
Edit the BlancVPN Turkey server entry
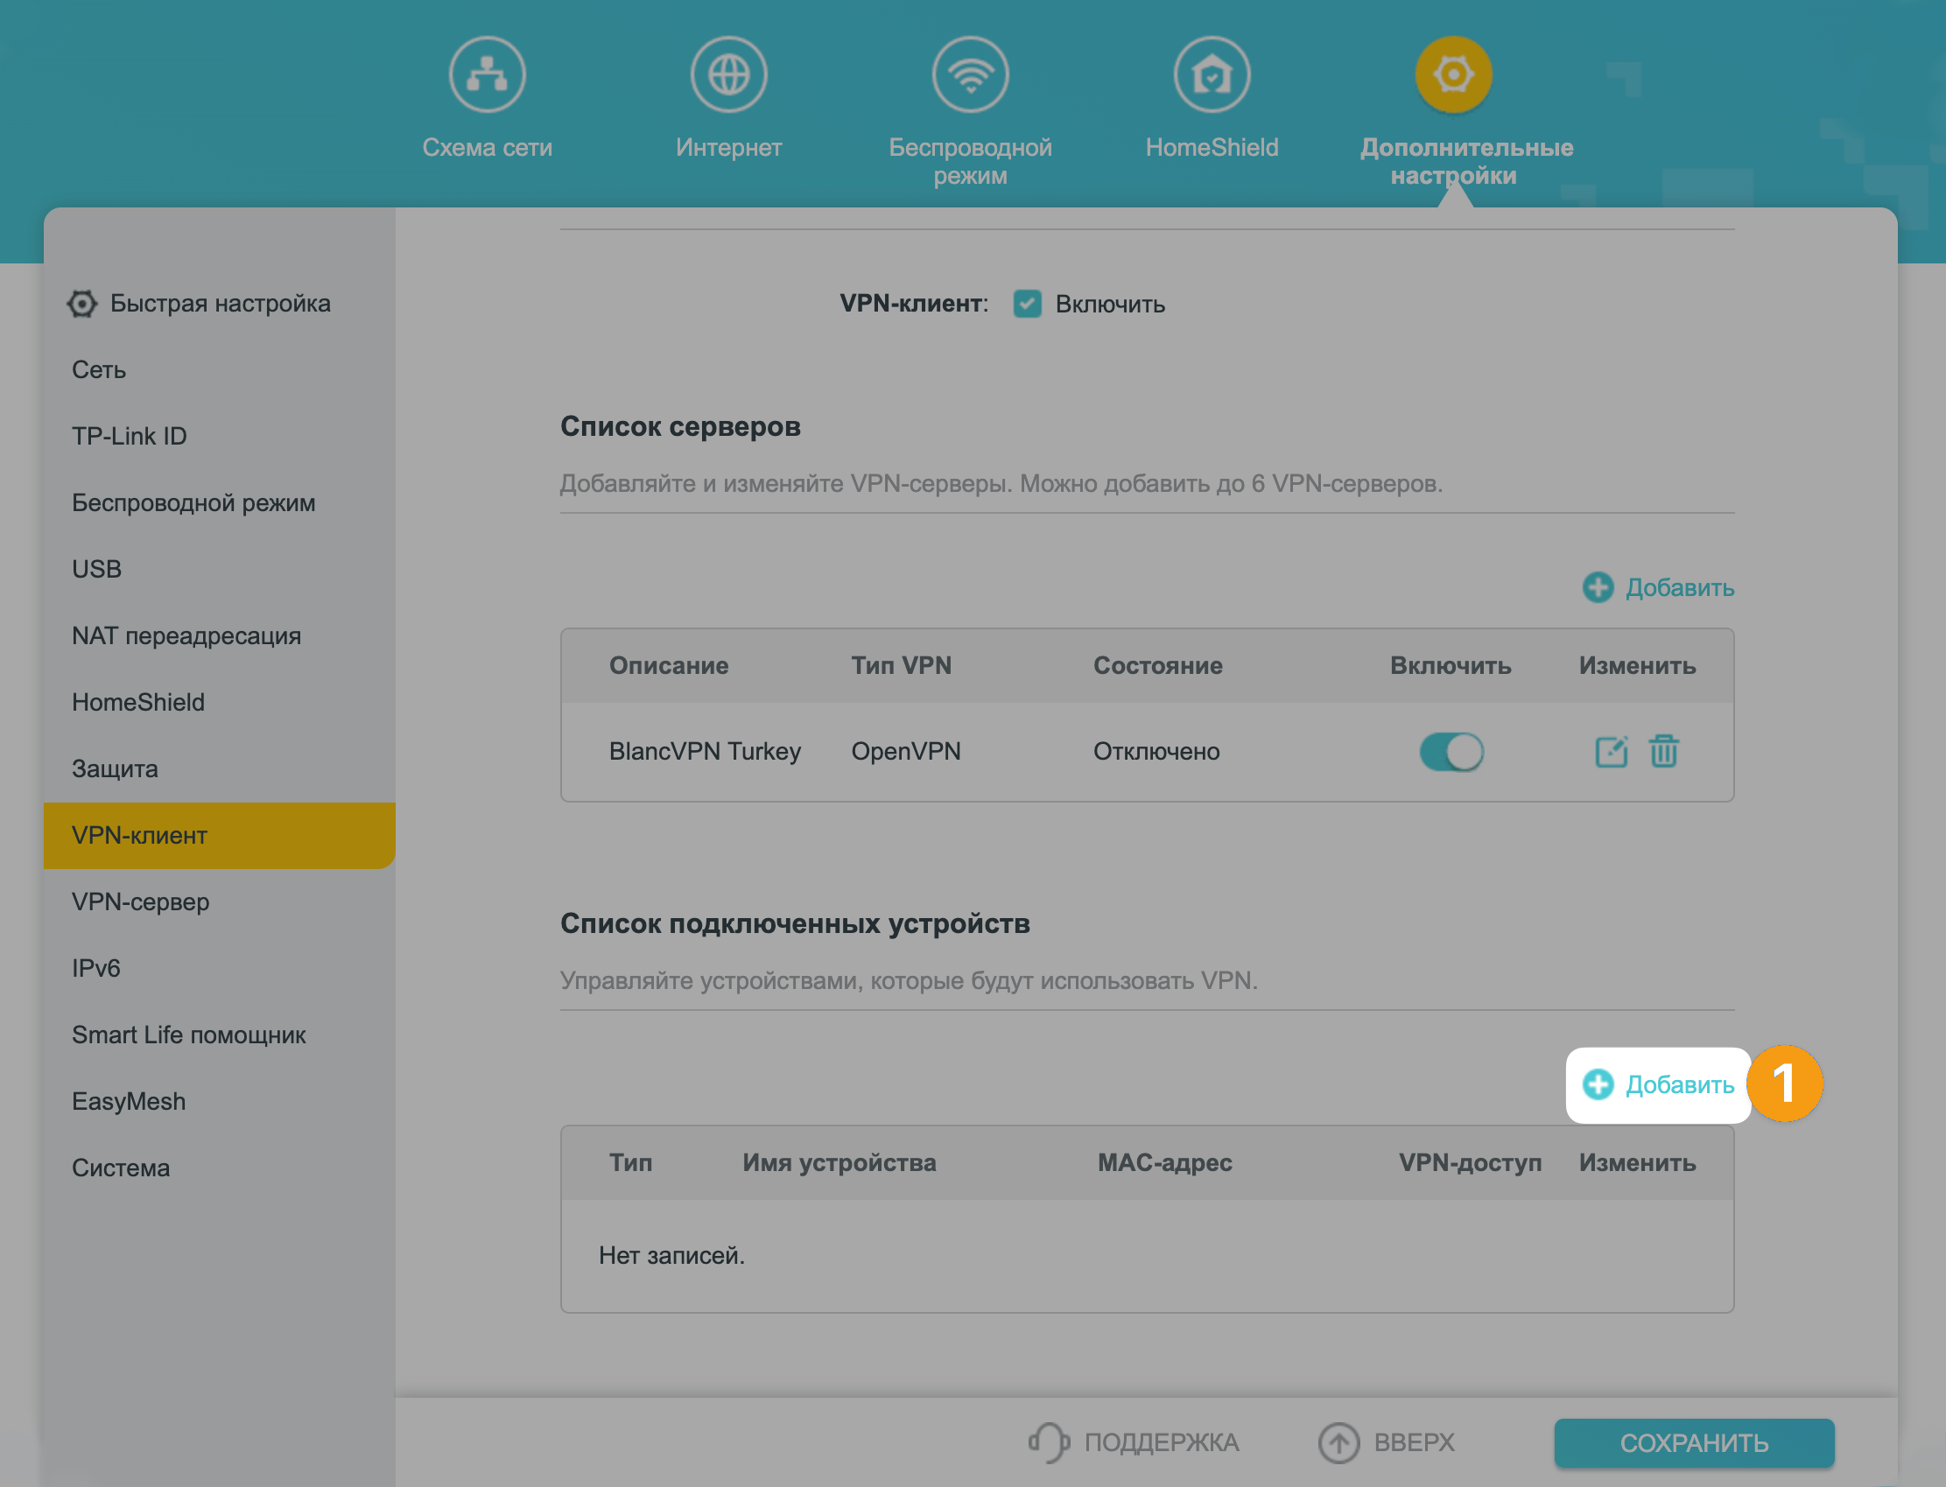pyautogui.click(x=1611, y=752)
